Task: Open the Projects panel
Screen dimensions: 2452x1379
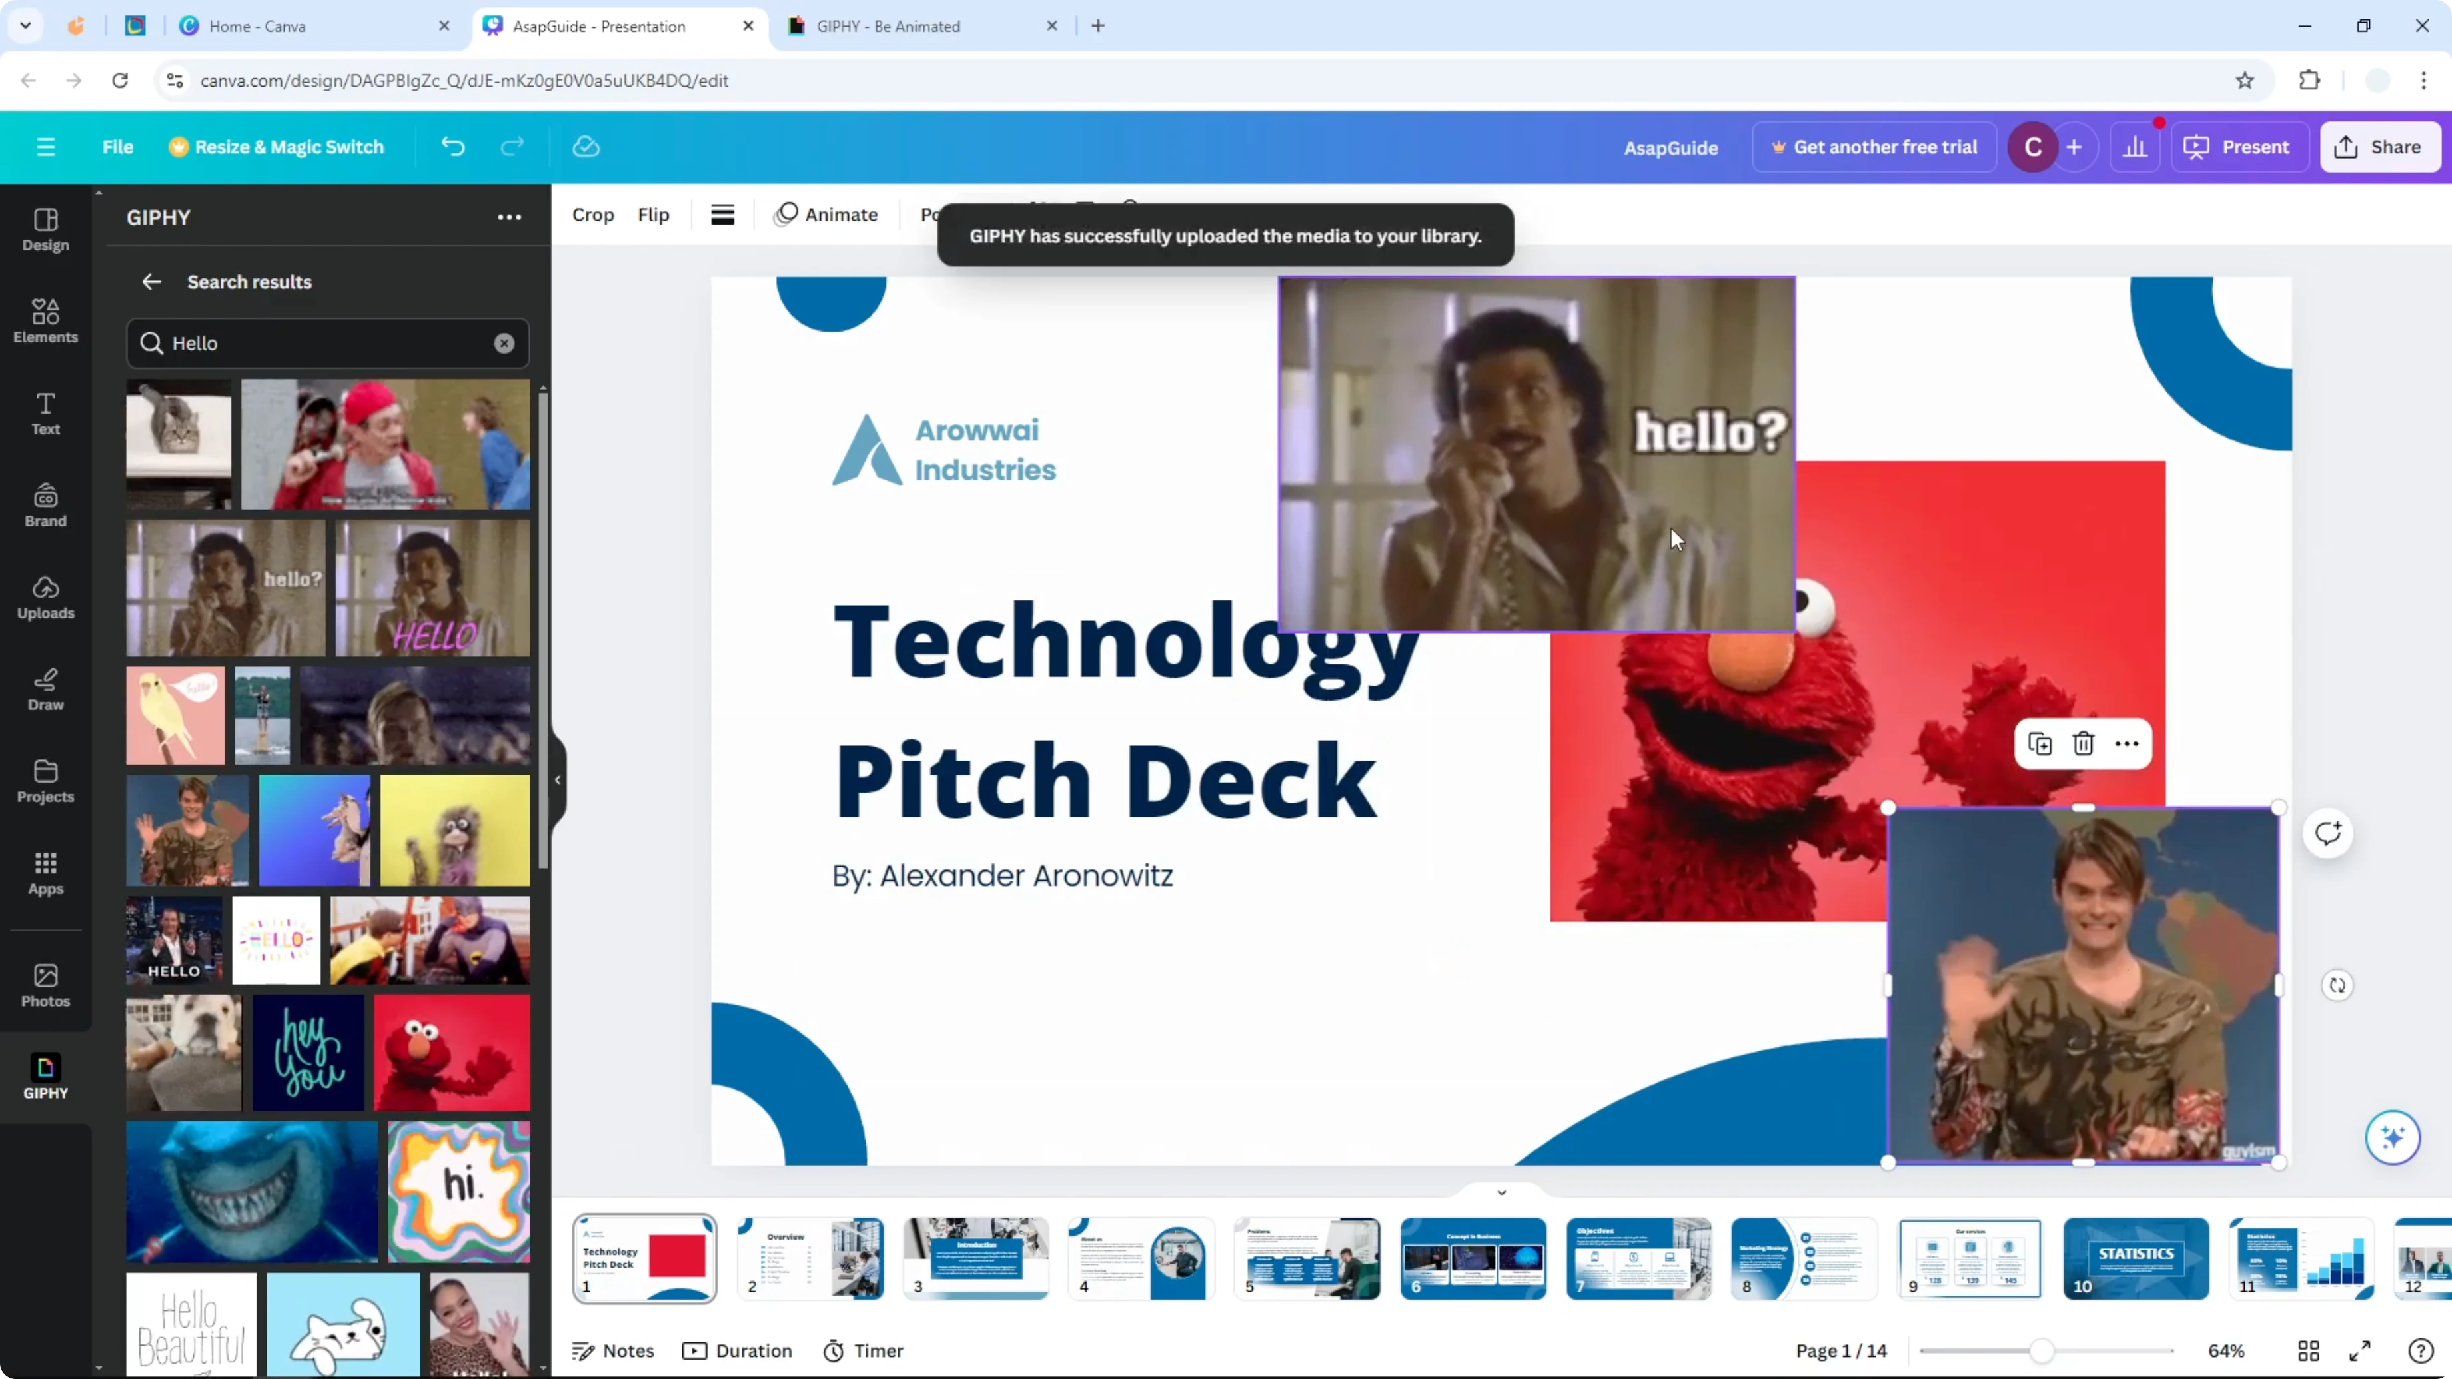Action: [46, 782]
